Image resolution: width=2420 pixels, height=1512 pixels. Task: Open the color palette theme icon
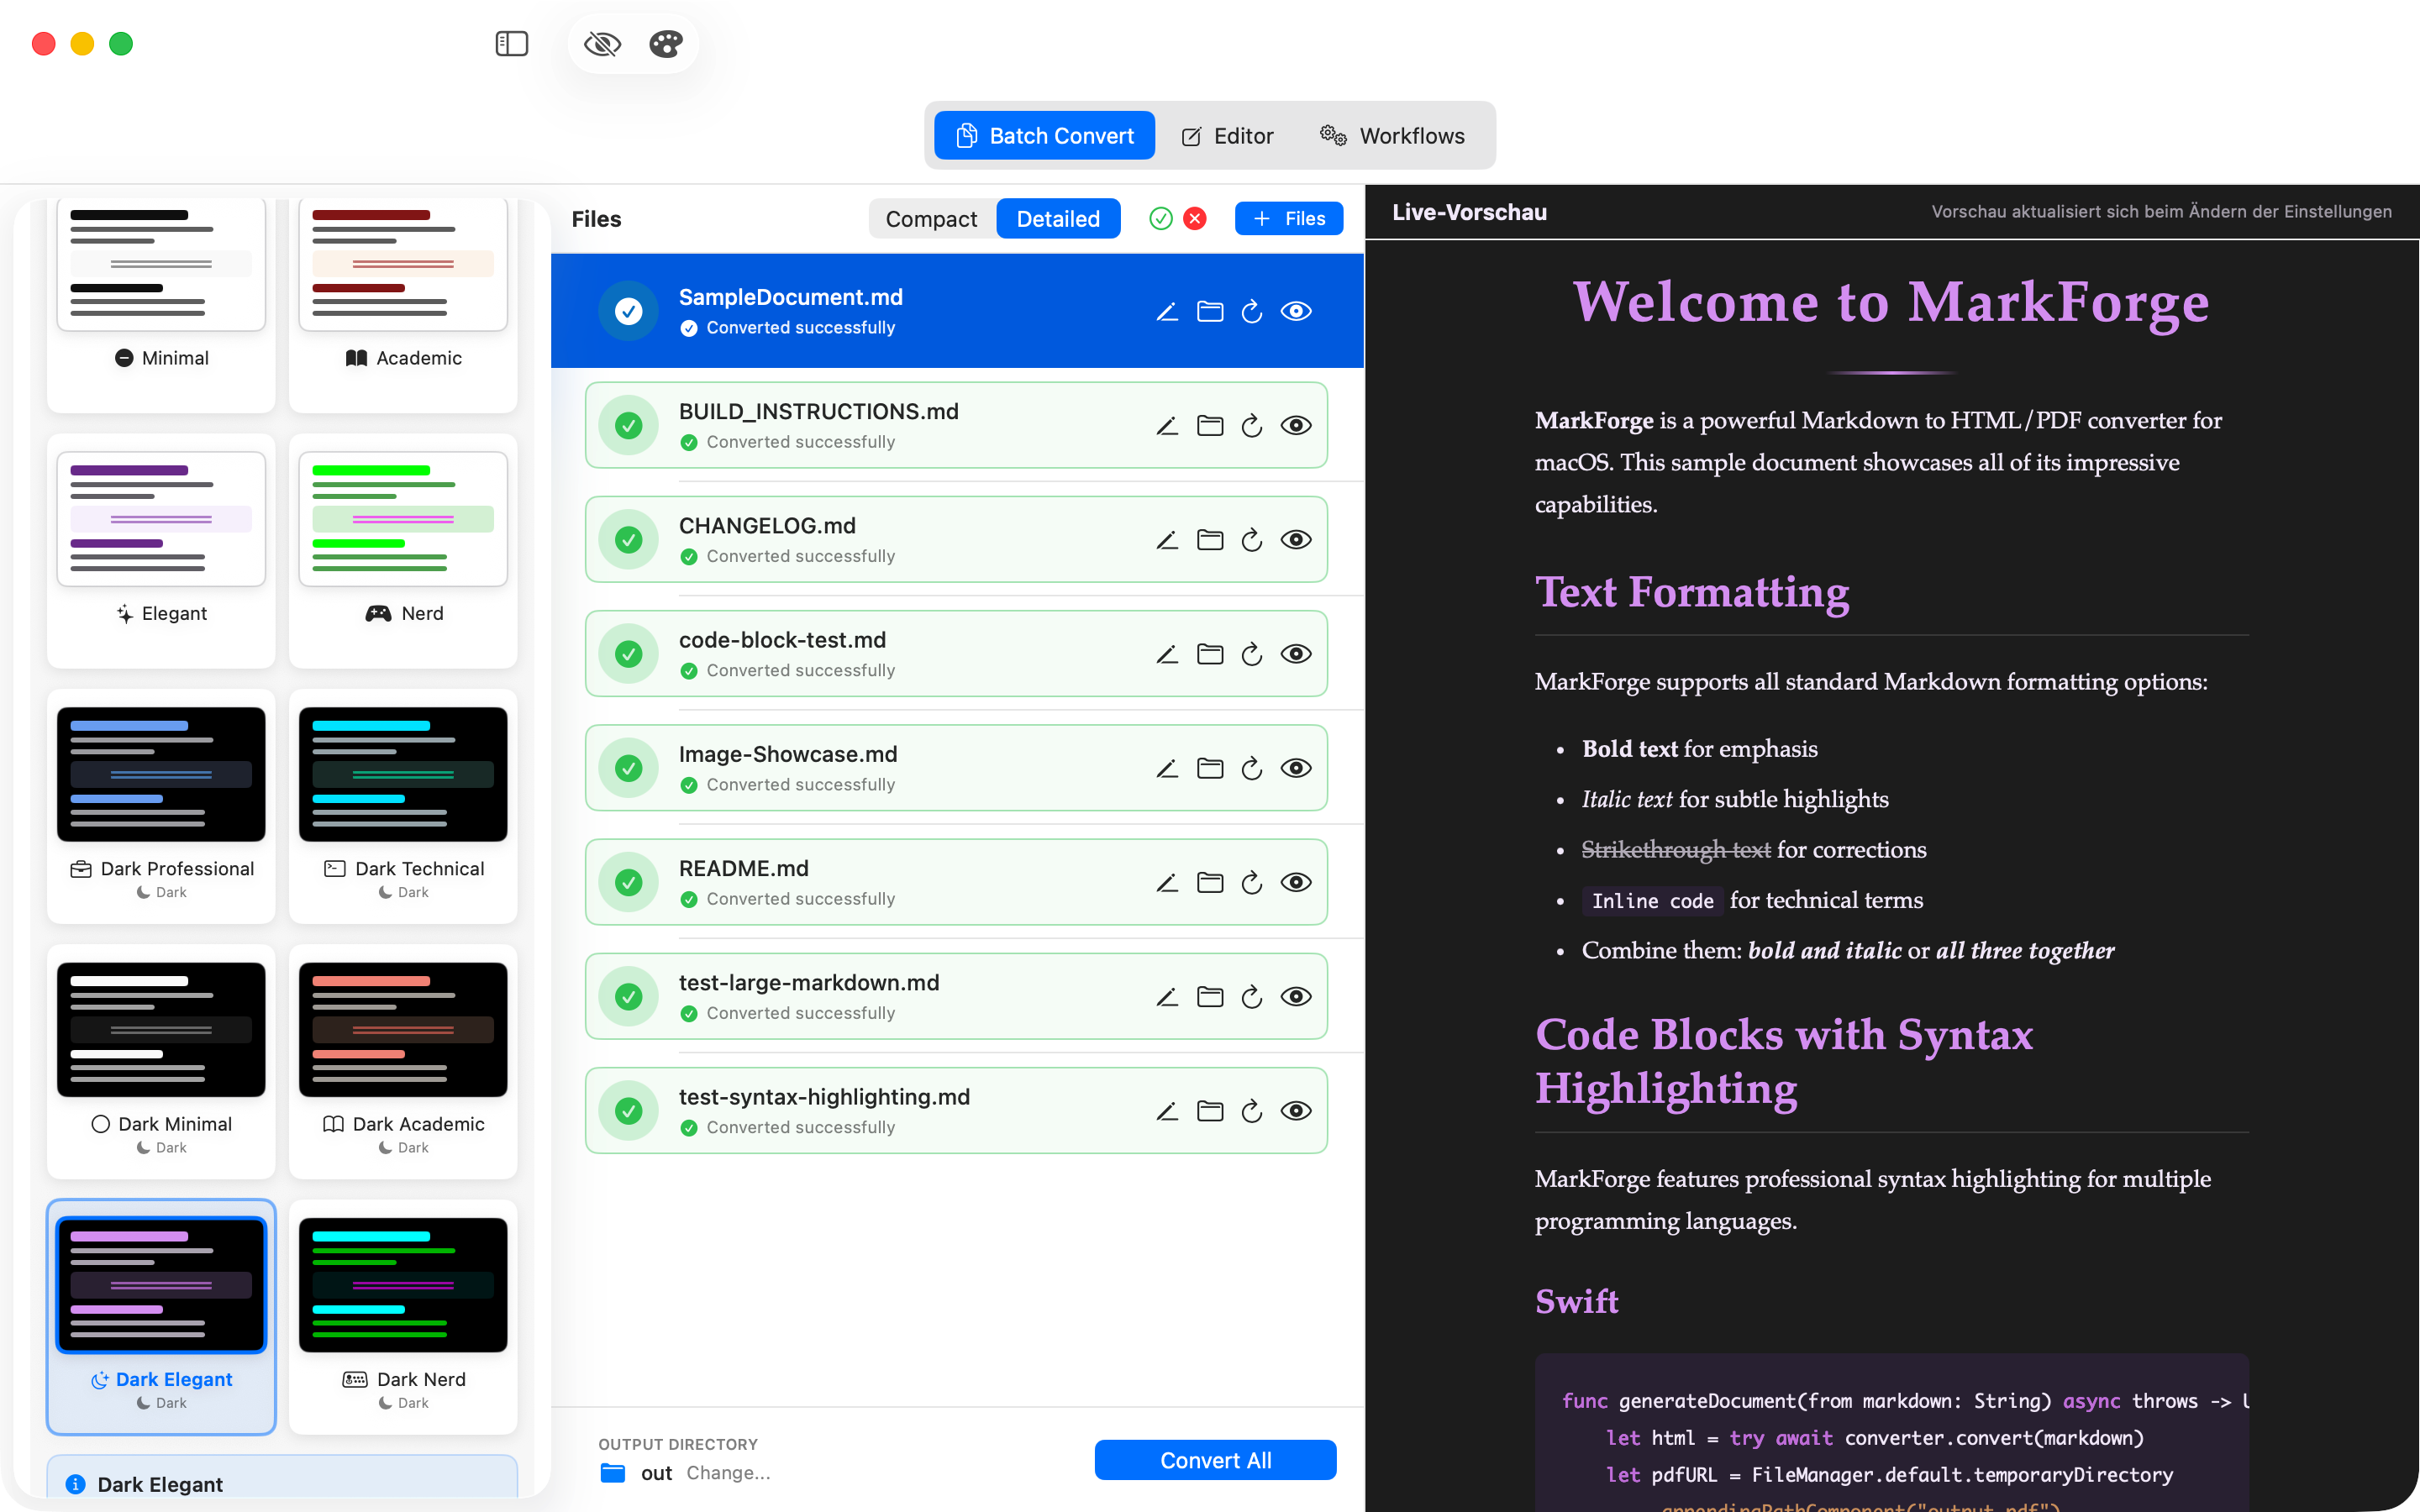[x=666, y=43]
